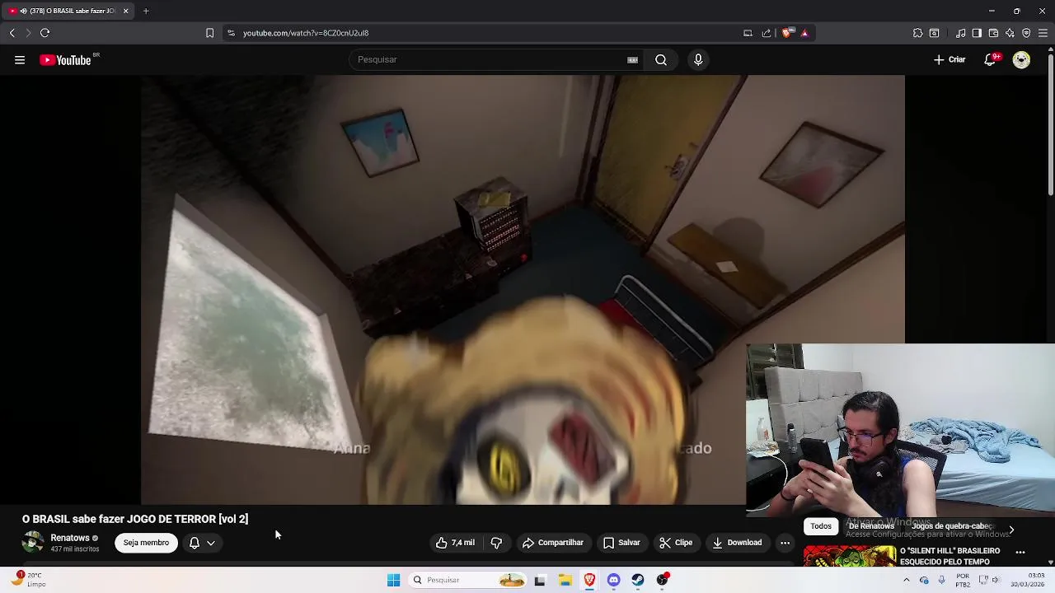Close the YouTube browser tab
Image resolution: width=1055 pixels, height=593 pixels.
pyautogui.click(x=125, y=11)
